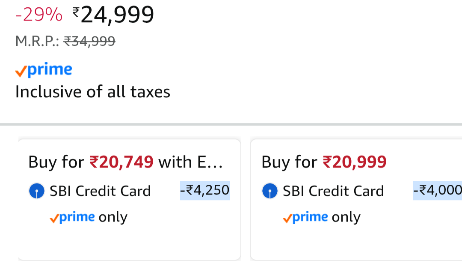The width and height of the screenshot is (462, 261).
Task: Click the struck-through ₹34,999 price
Action: point(89,41)
